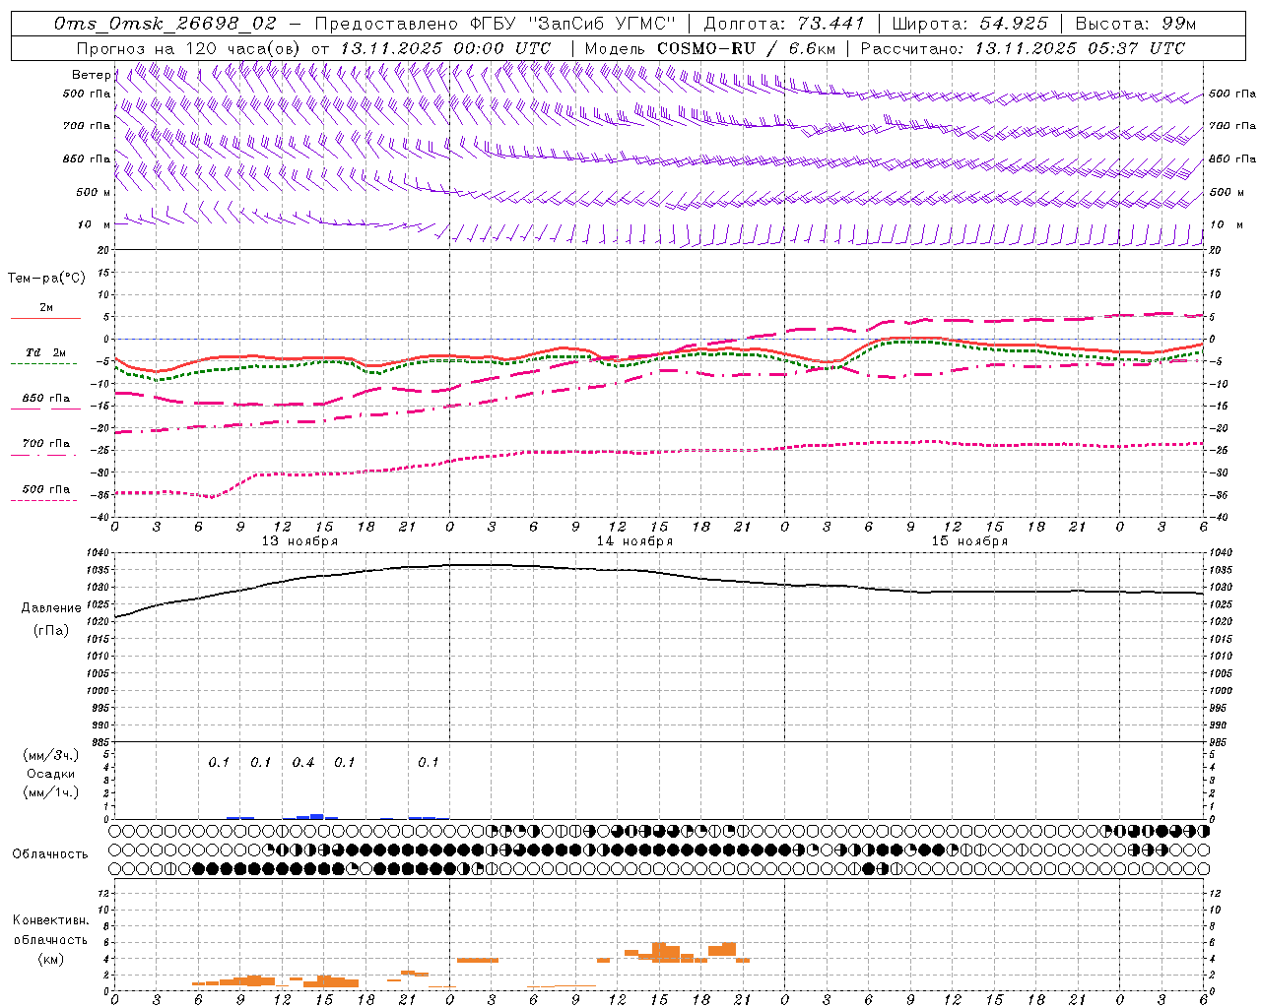The height and width of the screenshot is (1008, 1261).
Task: Click the (гПа) unit label under Давление
Action: coord(51,631)
